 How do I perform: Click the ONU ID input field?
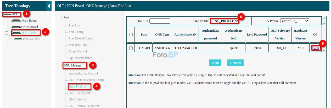pyautogui.click(x=160, y=21)
